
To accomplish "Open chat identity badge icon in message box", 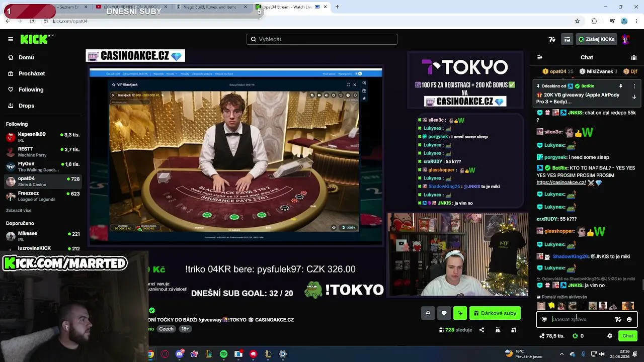I will coord(544,319).
